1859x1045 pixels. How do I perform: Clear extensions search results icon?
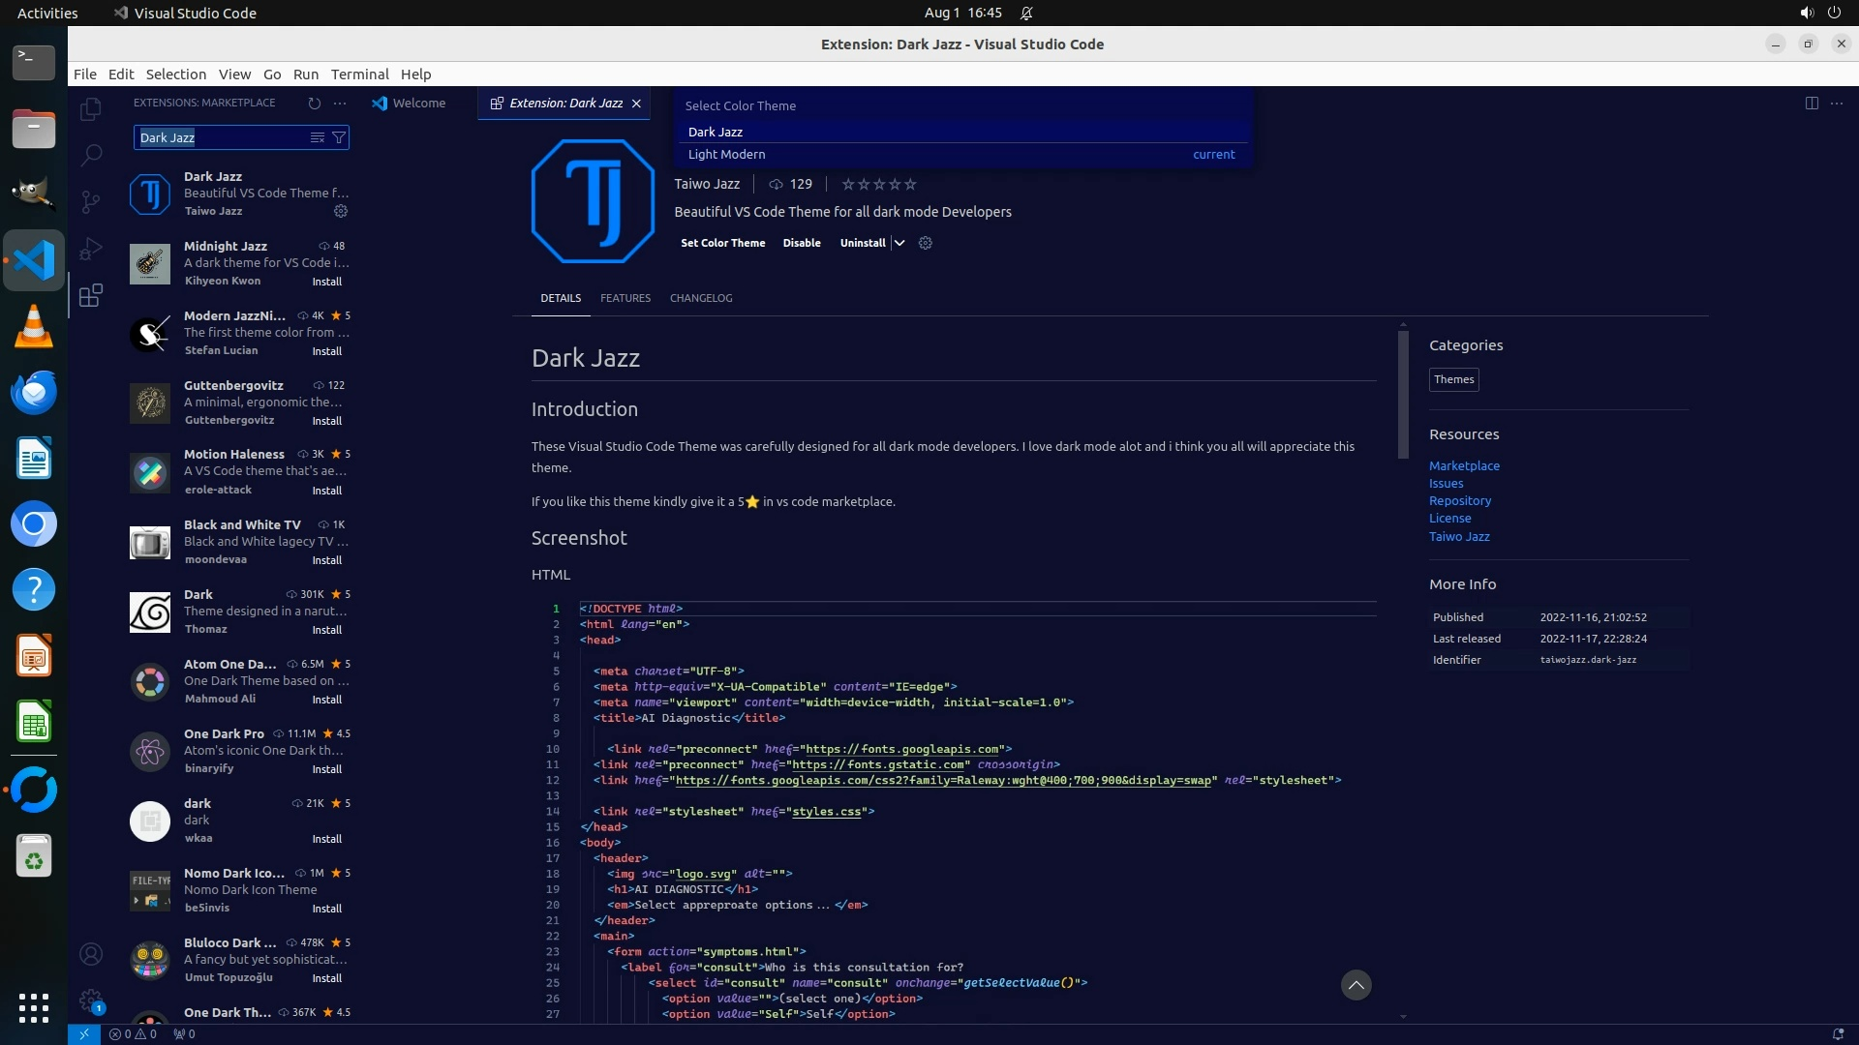click(317, 137)
